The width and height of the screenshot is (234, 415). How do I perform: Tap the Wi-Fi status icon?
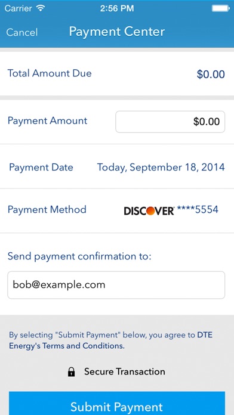pyautogui.click(x=41, y=8)
